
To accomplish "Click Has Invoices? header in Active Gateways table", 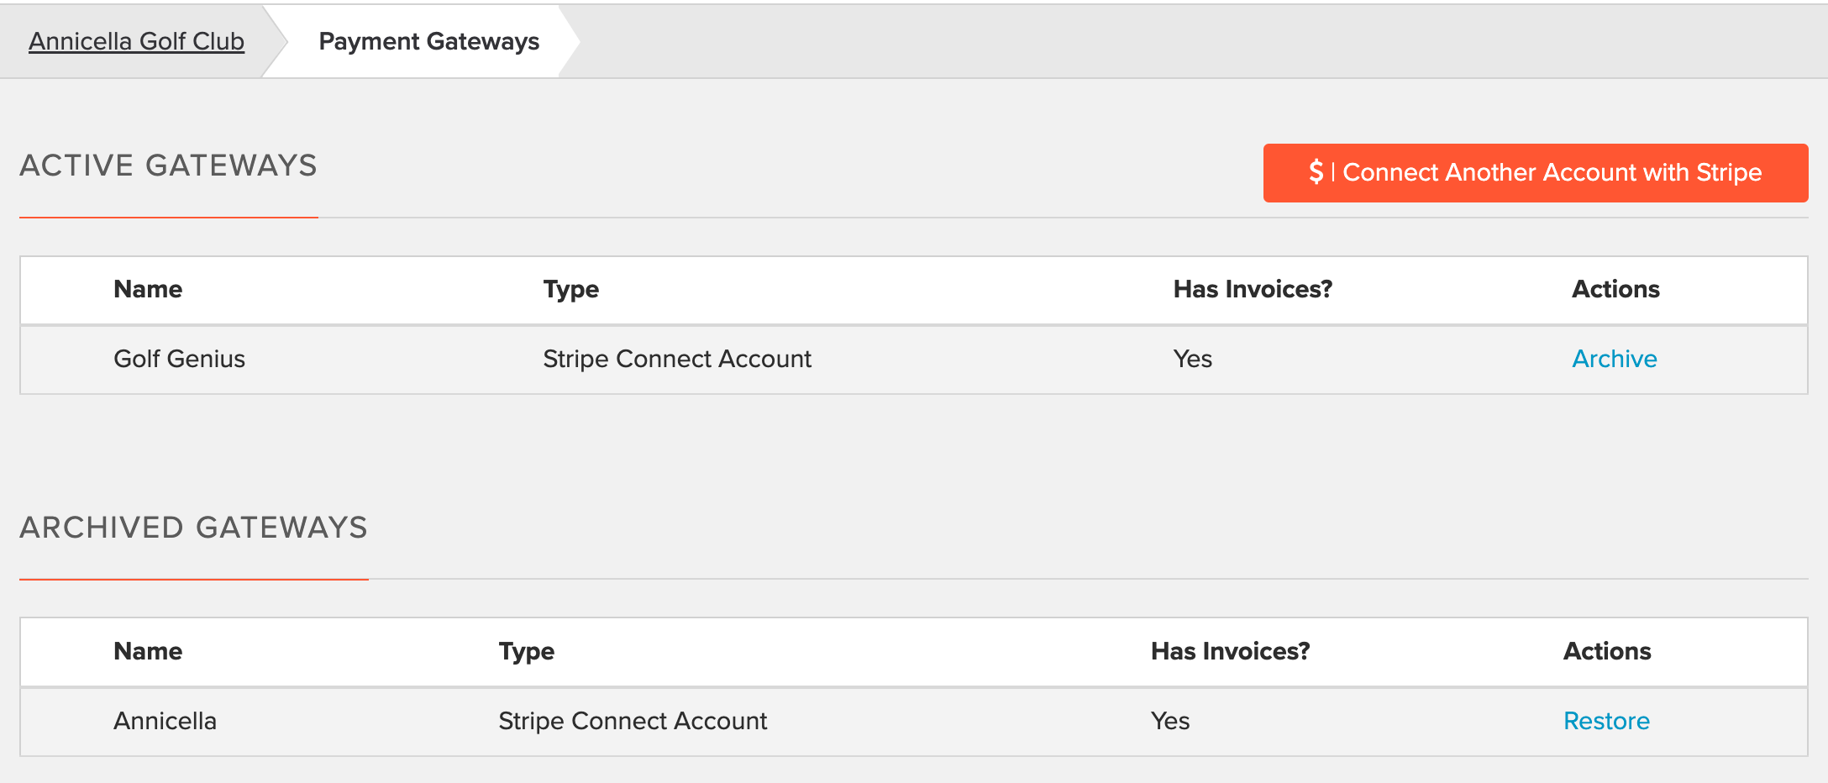I will [x=1253, y=289].
